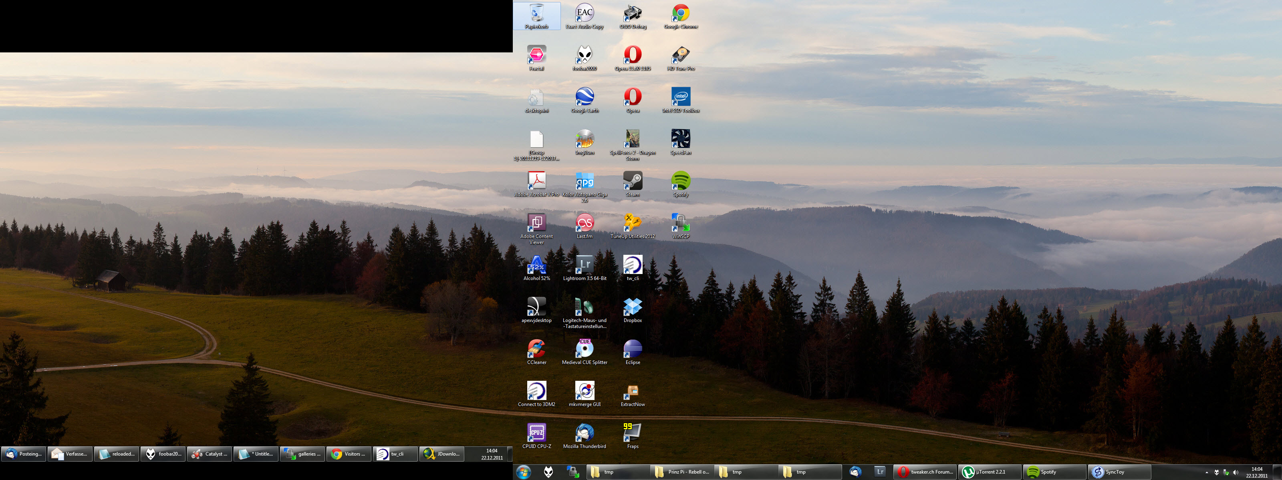Switch to JDownloader taskbar button
Viewport: 1282px width, 480px height.
click(x=442, y=454)
